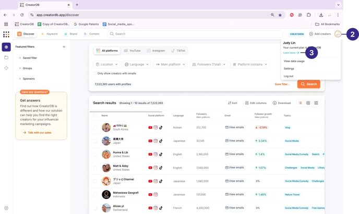Click Add creators button
Viewport: 359px width, 214px height.
320,34
